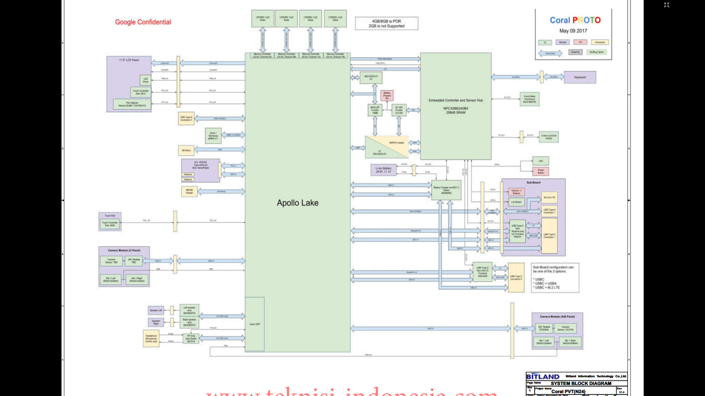This screenshot has width=705, height=396.
Task: Click the EC SPI FLASH block
Action: [399, 110]
